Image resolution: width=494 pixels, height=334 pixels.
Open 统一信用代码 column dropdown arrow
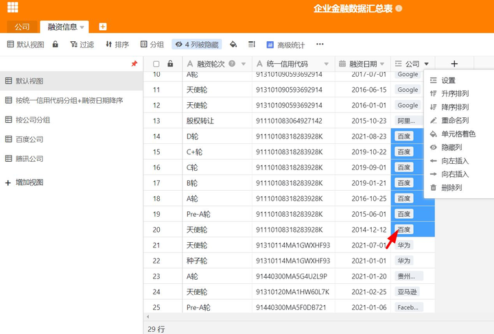pyautogui.click(x=327, y=64)
